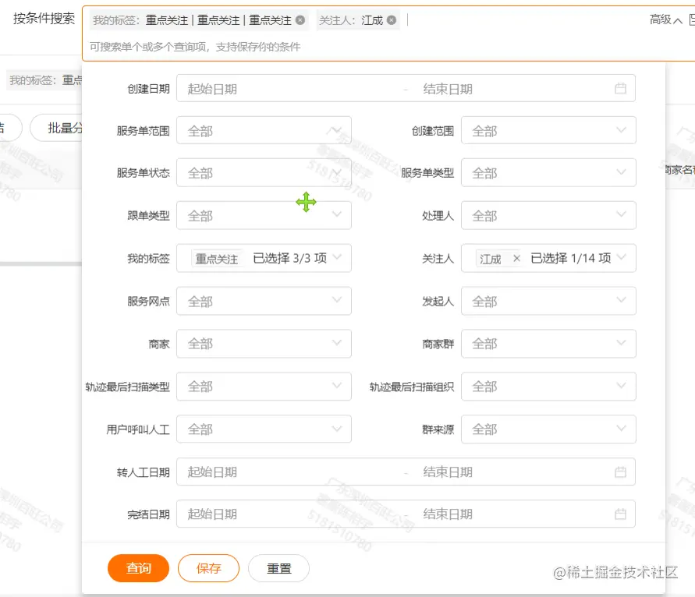Open calendar icon for 完结日期

click(x=620, y=514)
